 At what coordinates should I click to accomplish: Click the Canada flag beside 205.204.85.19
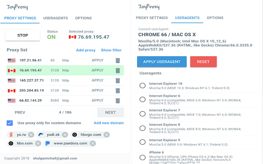12,91
